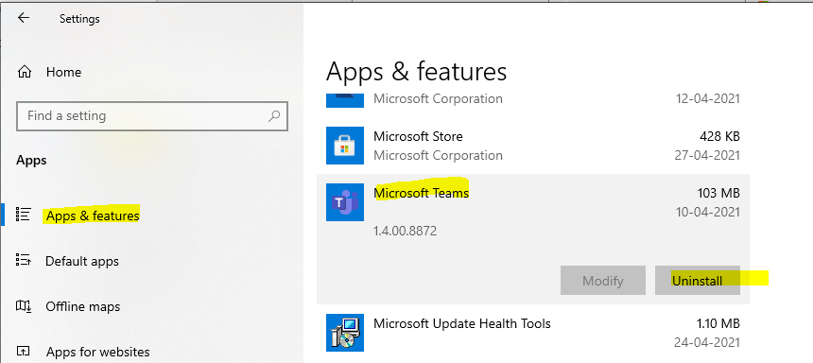Click the Microsoft Teams app icon
The image size is (813, 363).
point(345,202)
